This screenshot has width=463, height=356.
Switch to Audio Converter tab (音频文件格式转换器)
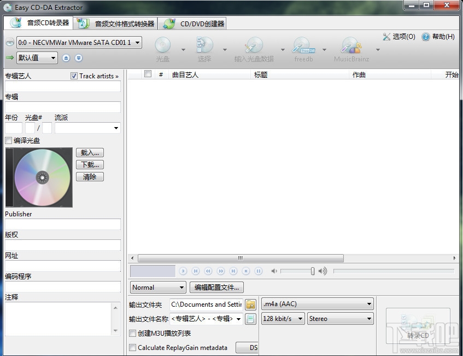(115, 24)
